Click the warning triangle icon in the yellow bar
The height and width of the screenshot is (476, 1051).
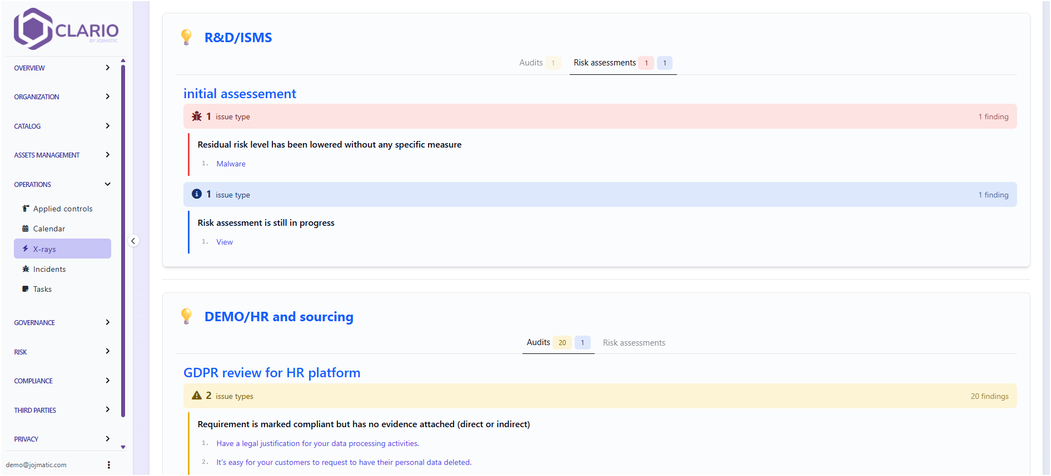tap(197, 396)
